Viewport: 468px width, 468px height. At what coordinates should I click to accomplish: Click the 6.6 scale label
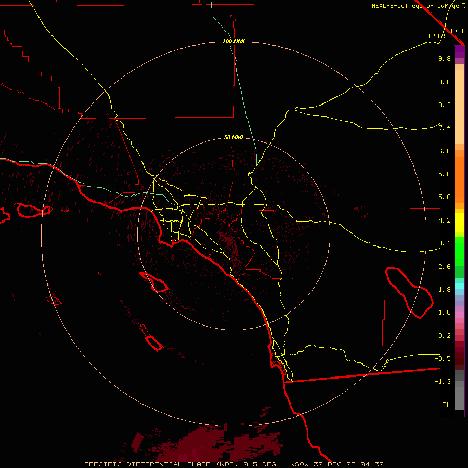[445, 151]
